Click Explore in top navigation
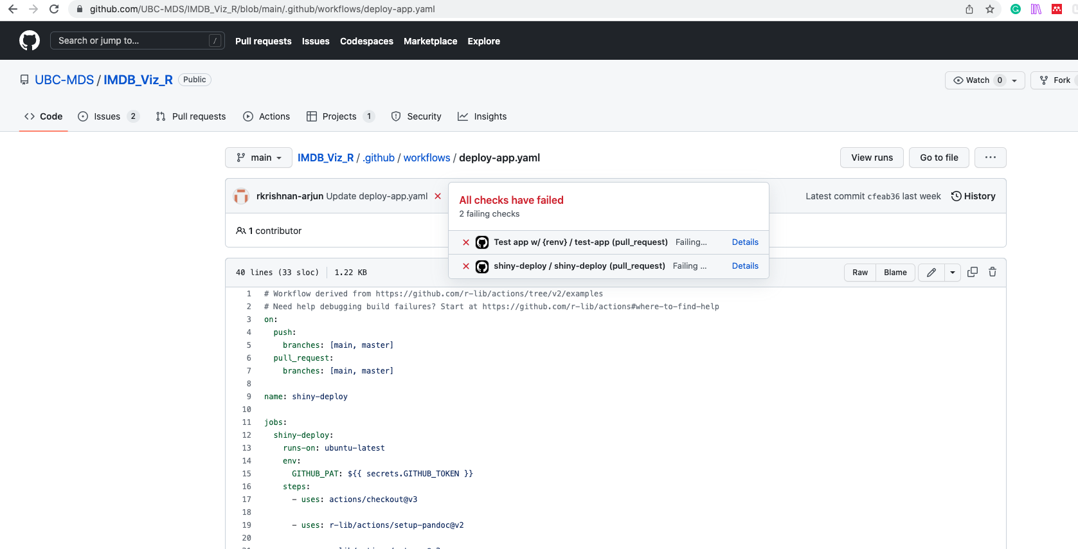Image resolution: width=1078 pixels, height=549 pixels. coord(484,41)
